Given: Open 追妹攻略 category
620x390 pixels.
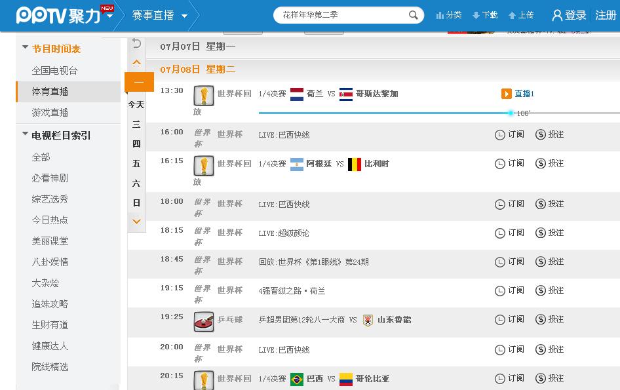Looking at the screenshot, I should [x=50, y=303].
